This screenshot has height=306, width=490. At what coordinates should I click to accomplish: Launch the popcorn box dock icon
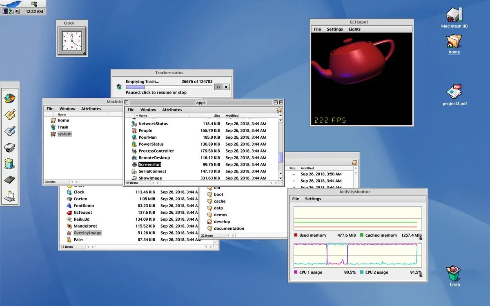[9, 164]
